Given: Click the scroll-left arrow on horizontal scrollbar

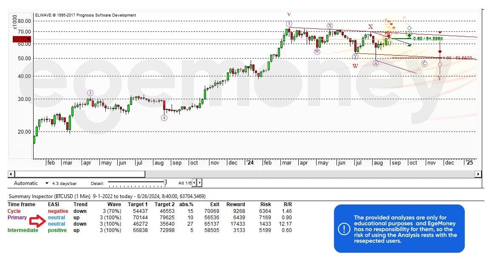Looking at the screenshot, I should [x=11, y=174].
